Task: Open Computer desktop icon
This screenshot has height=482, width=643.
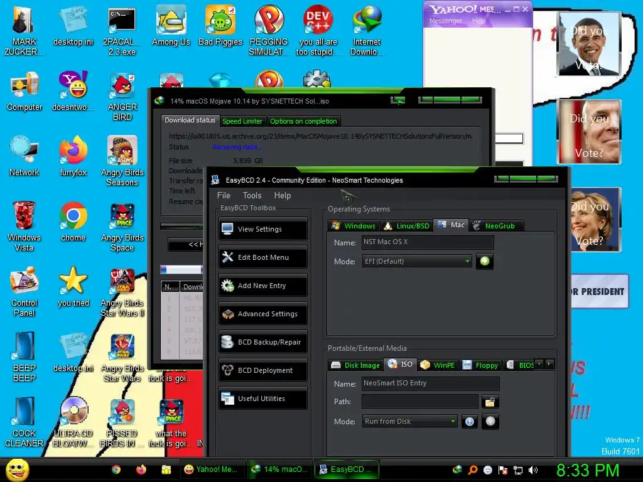Action: click(x=24, y=91)
